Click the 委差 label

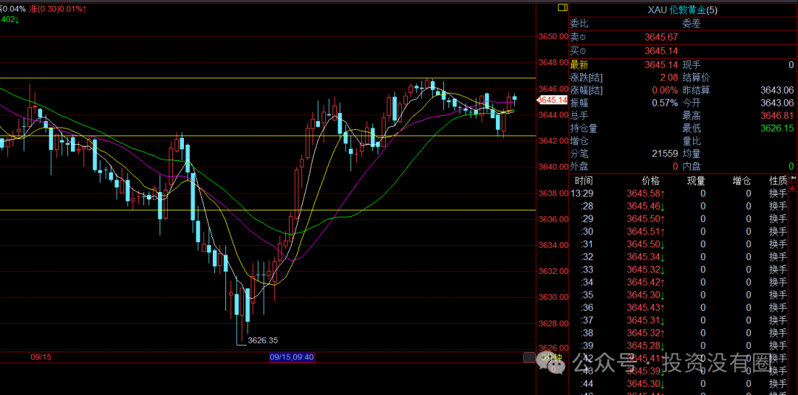[691, 24]
